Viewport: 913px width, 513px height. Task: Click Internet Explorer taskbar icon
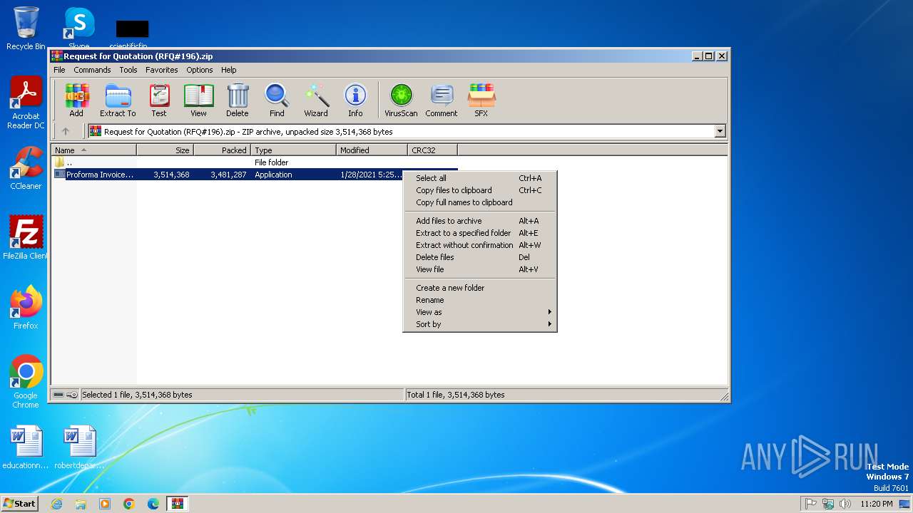56,504
